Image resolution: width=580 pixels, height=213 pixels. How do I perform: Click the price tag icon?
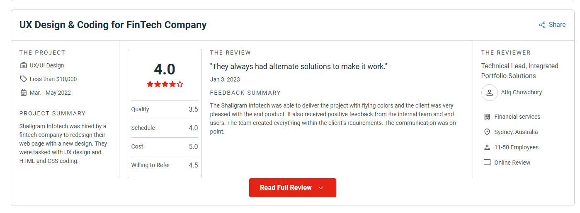(x=23, y=79)
